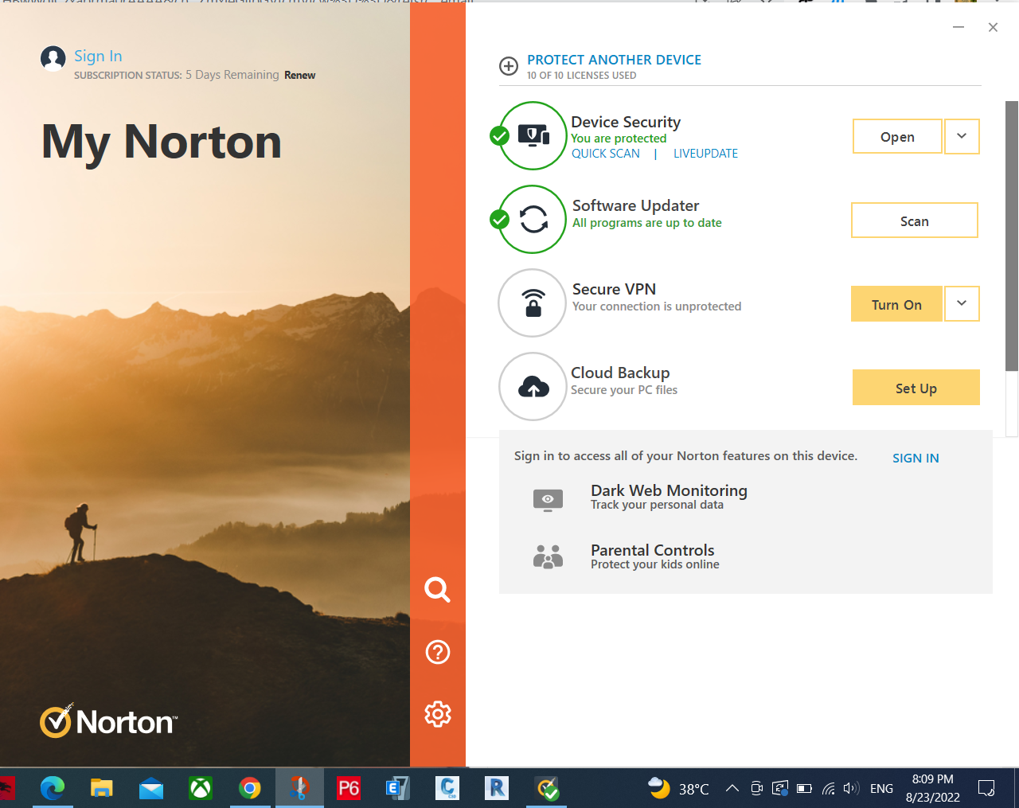Click the Norton logo at bottom left
Viewport: 1019px width, 808px height.
tap(108, 721)
